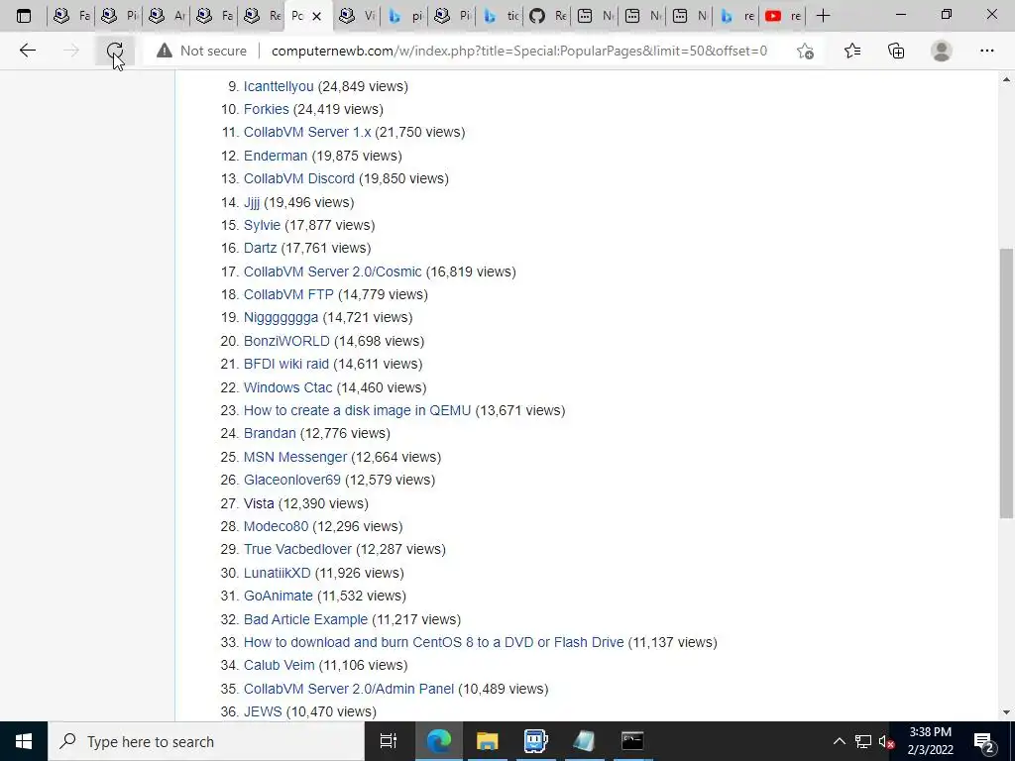The height and width of the screenshot is (761, 1015).
Task: Open the Jjjj link
Action: point(252,202)
